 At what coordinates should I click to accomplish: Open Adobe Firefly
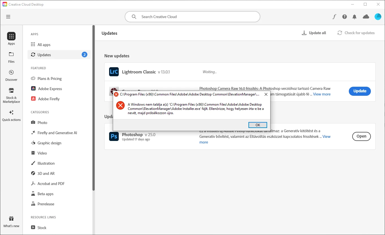point(59,99)
